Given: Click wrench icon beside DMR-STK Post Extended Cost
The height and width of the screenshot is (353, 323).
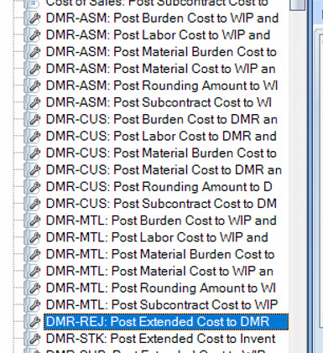Looking at the screenshot, I should (33, 339).
